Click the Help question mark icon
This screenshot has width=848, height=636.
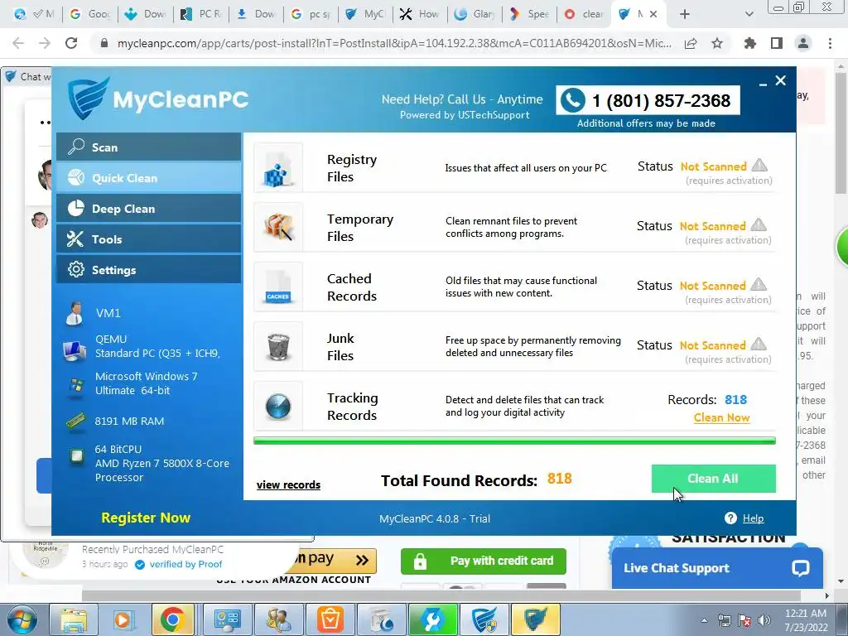click(x=730, y=518)
